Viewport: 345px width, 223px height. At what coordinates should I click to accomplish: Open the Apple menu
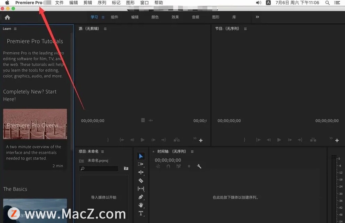point(7,3)
